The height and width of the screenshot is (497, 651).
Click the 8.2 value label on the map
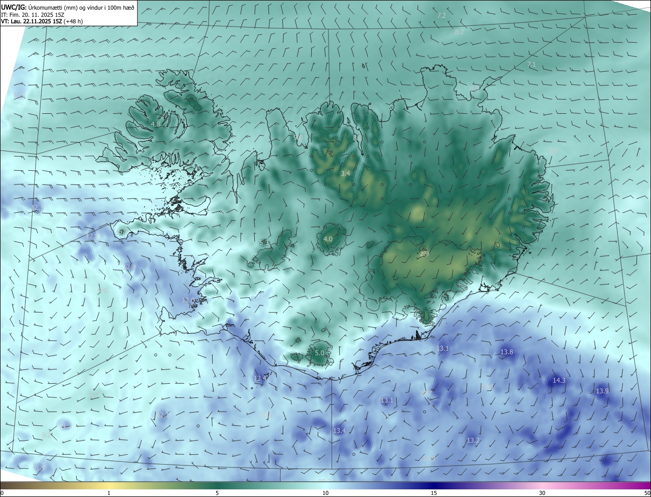[x=459, y=32]
